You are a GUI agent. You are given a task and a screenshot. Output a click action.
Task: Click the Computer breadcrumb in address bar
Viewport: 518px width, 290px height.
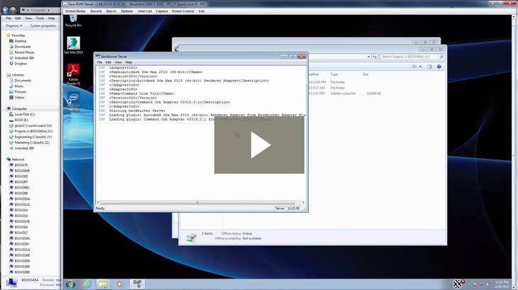(38, 10)
